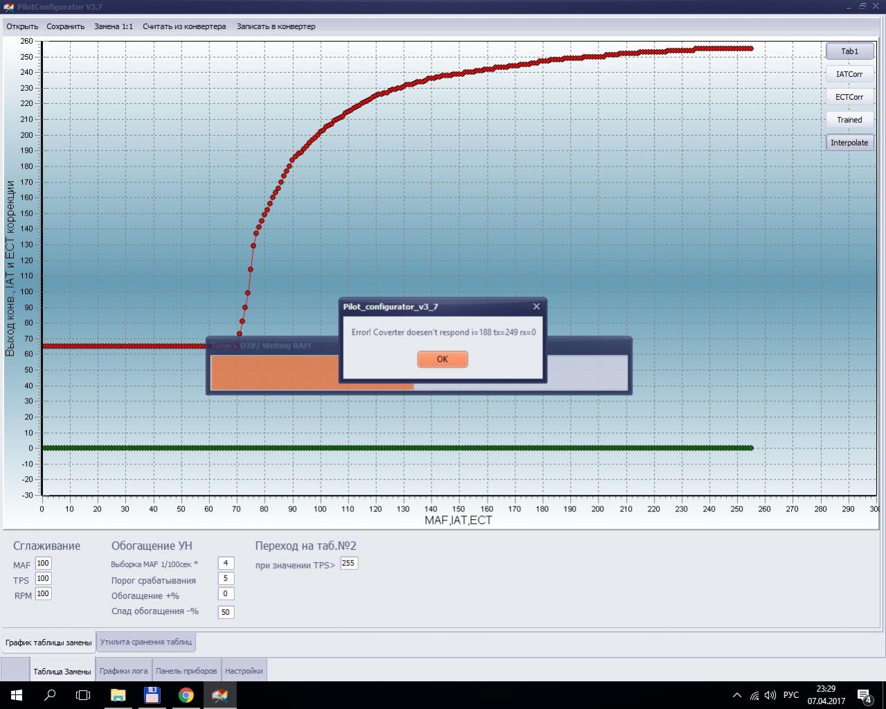This screenshot has width=886, height=709.
Task: Edit the MAF smoothing value field
Action: click(43, 563)
